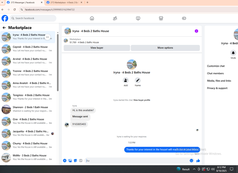Close the Marketplace browser tab
238x173 pixels.
(x=81, y=2)
